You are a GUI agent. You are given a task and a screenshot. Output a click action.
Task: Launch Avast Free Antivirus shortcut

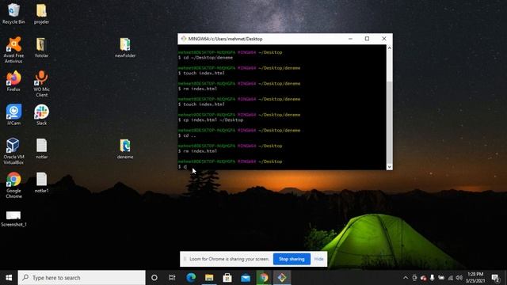[x=13, y=50]
